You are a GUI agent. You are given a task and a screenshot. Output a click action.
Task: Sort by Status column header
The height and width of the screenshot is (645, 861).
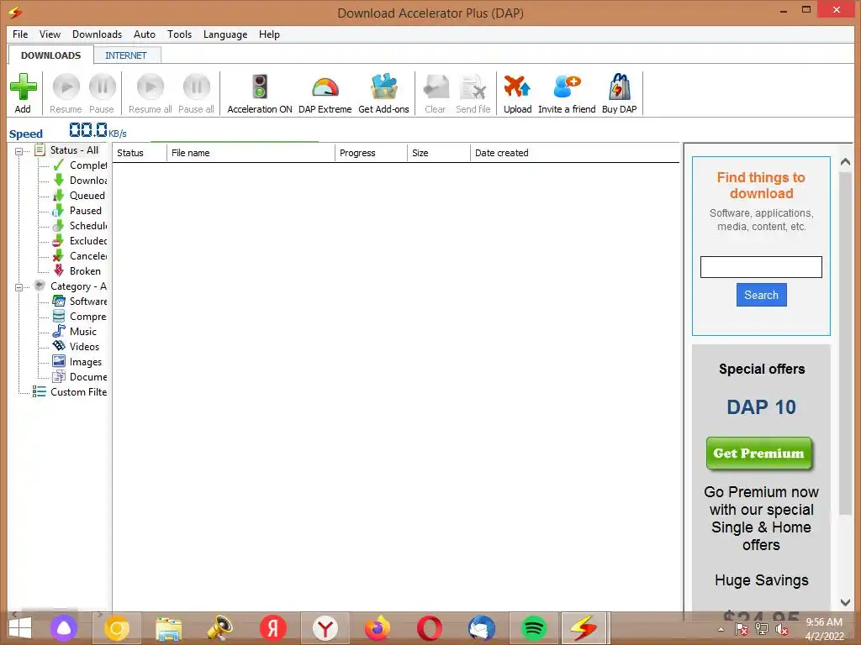tap(140, 153)
